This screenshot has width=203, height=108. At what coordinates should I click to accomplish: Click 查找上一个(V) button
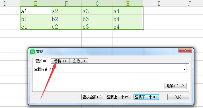[x=118, y=97]
